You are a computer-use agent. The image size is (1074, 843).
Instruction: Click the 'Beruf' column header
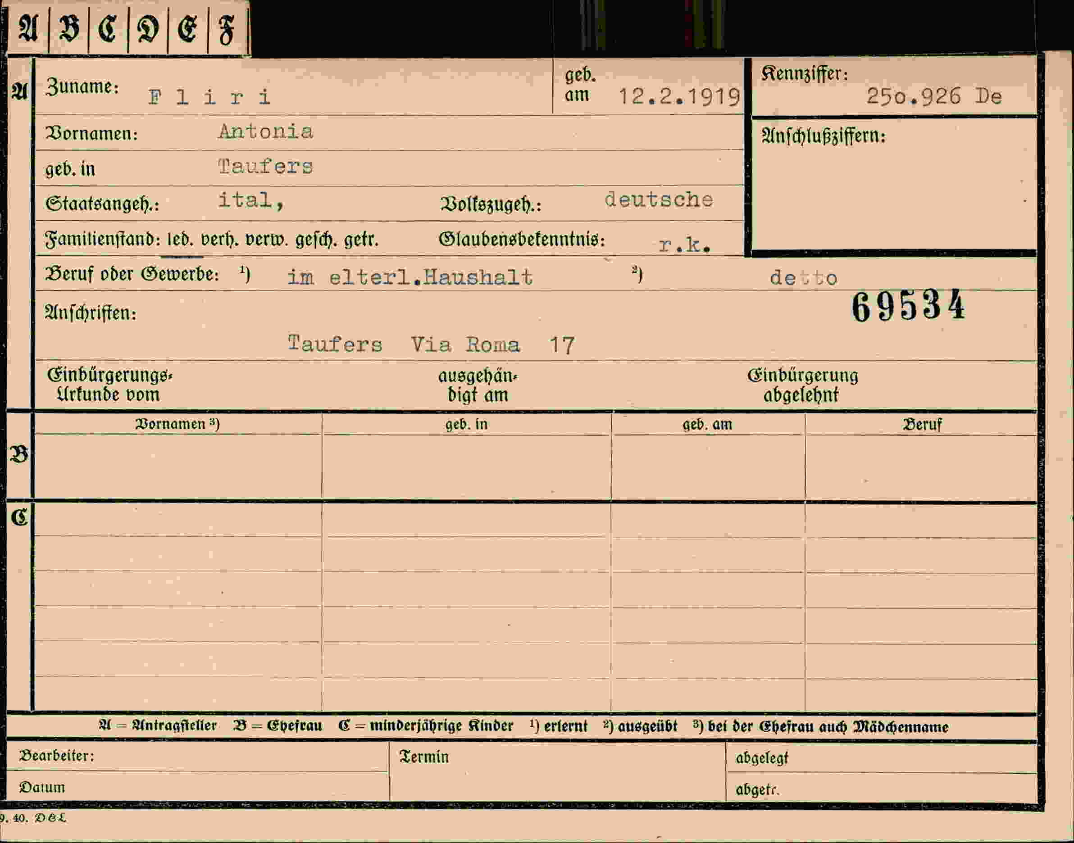pos(922,425)
